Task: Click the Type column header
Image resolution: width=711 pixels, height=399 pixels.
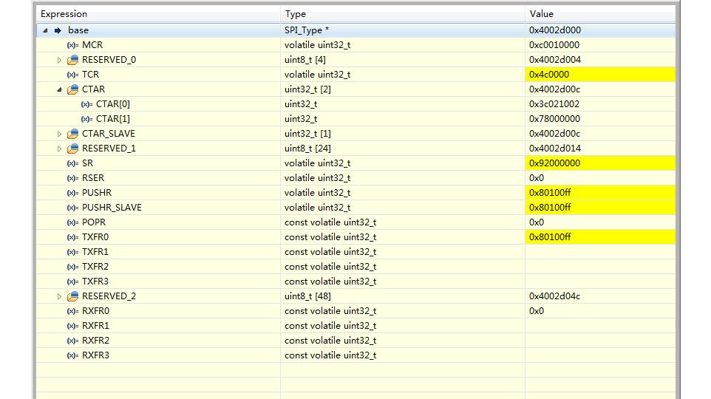Action: click(295, 14)
